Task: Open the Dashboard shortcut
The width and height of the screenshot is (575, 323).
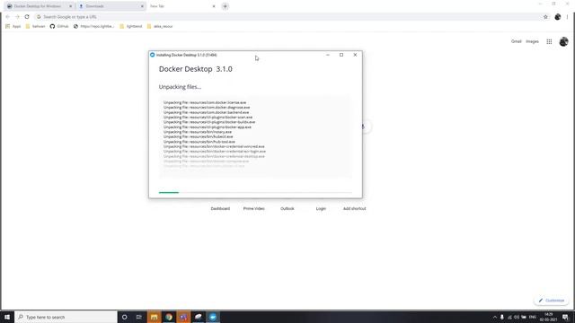Action: tap(220, 208)
